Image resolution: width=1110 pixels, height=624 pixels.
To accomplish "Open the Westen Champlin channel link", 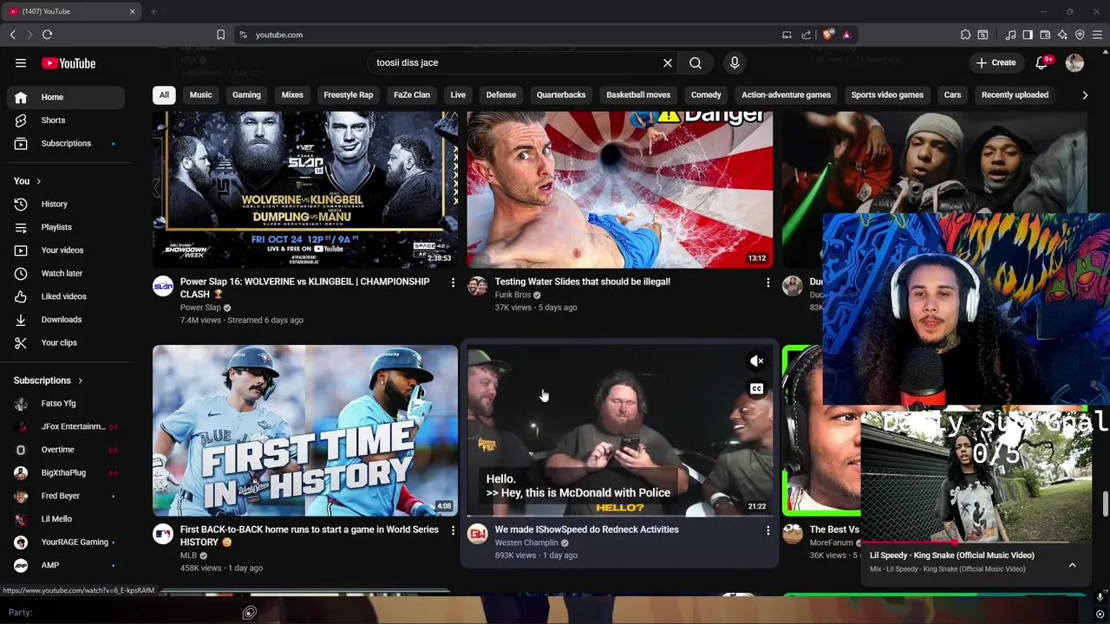I will click(526, 543).
